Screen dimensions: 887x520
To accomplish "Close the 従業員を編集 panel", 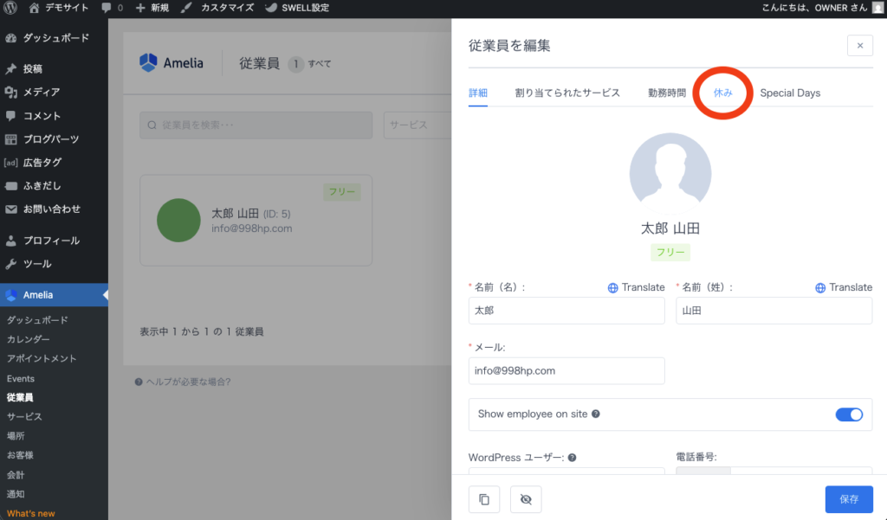I will (x=859, y=45).
